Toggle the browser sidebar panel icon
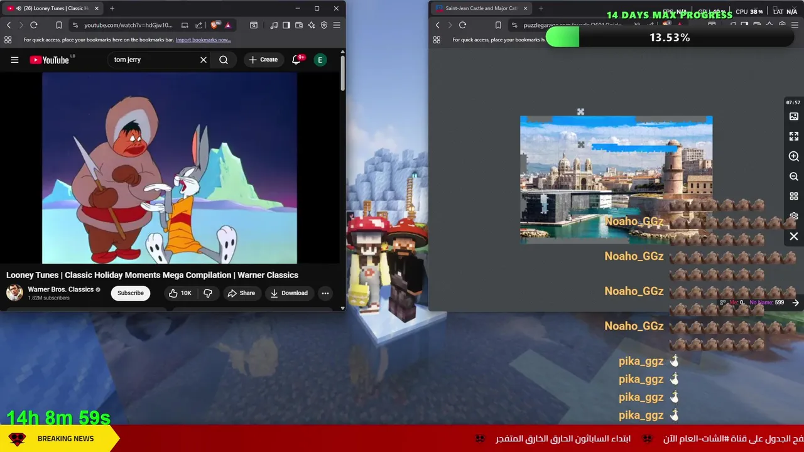 click(x=286, y=25)
